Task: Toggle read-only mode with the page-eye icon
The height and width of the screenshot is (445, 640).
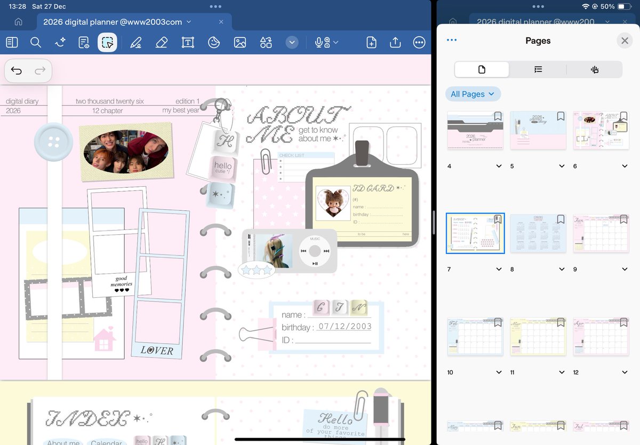Action: pyautogui.click(x=84, y=42)
